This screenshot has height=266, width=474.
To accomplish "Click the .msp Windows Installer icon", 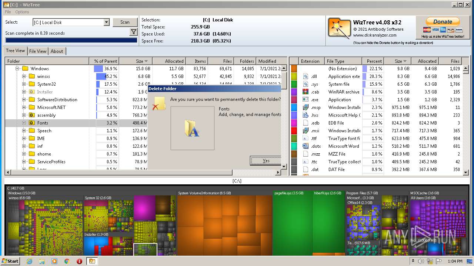I will (x=306, y=107).
